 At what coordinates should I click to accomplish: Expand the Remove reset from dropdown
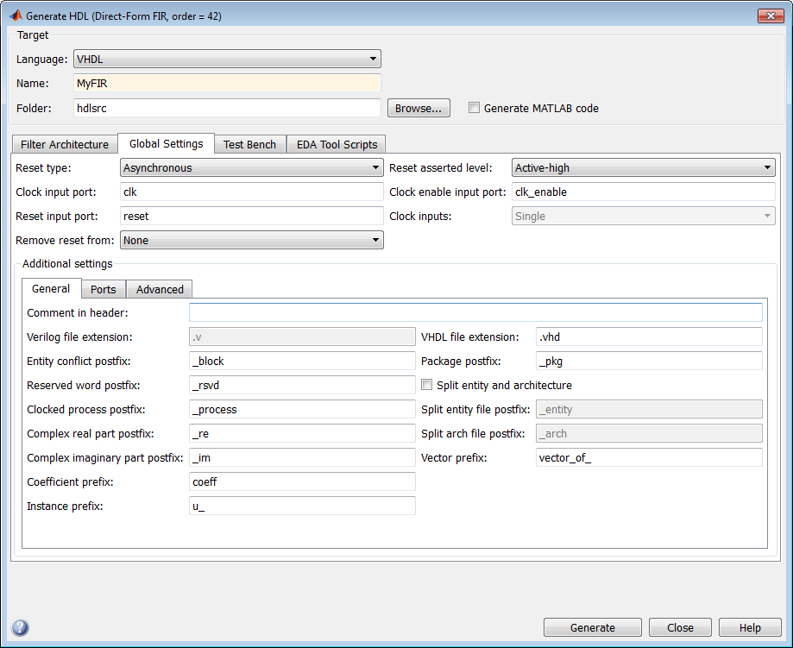point(251,241)
